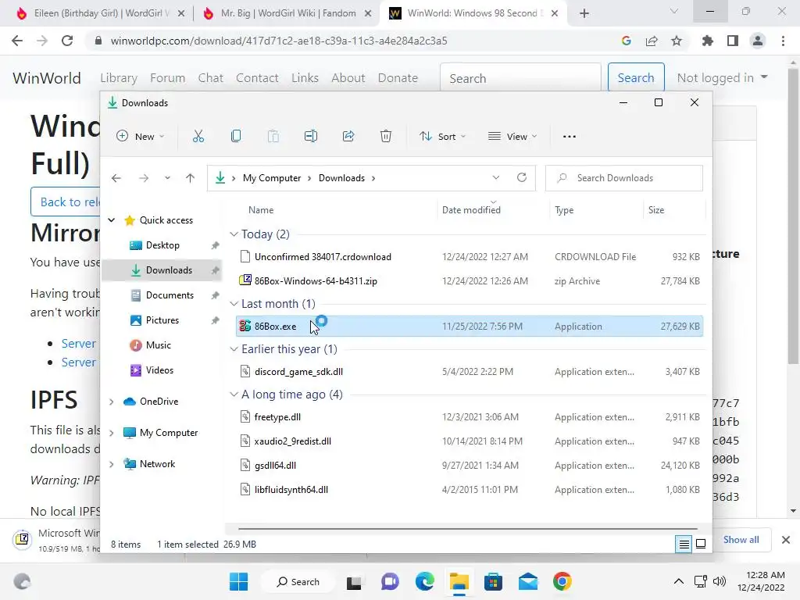
Task: Expand My Computer in navigation pane
Action: 111,433
